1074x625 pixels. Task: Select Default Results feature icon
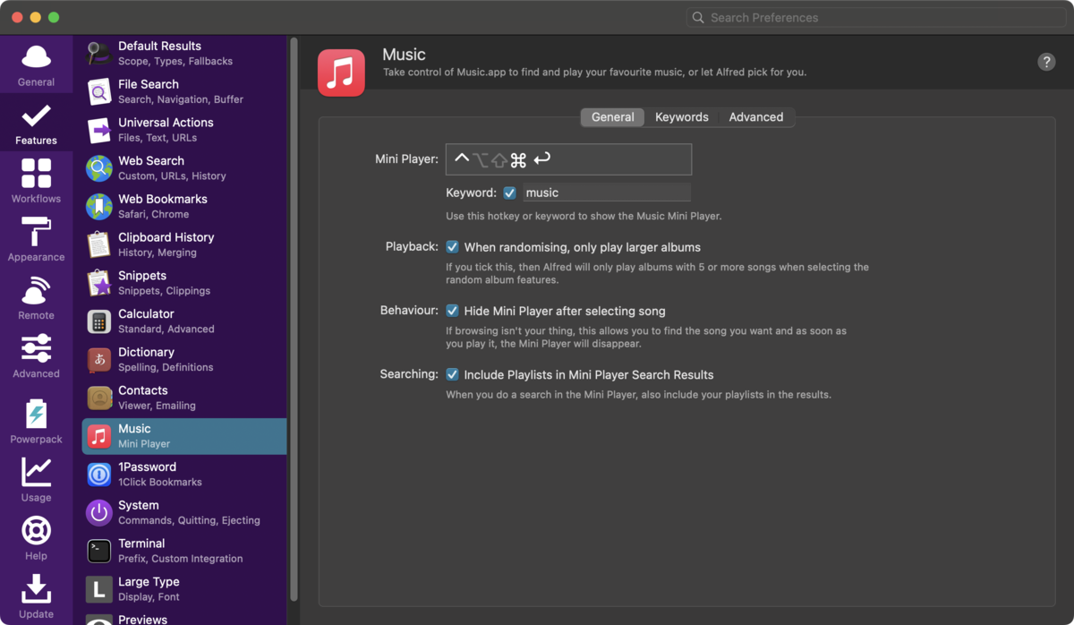pos(98,53)
